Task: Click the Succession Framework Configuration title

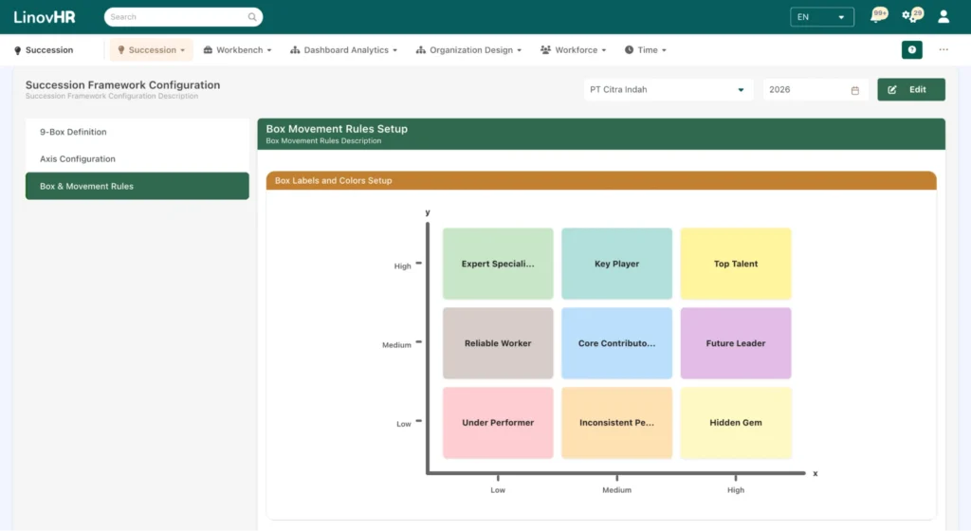Action: pyautogui.click(x=122, y=84)
